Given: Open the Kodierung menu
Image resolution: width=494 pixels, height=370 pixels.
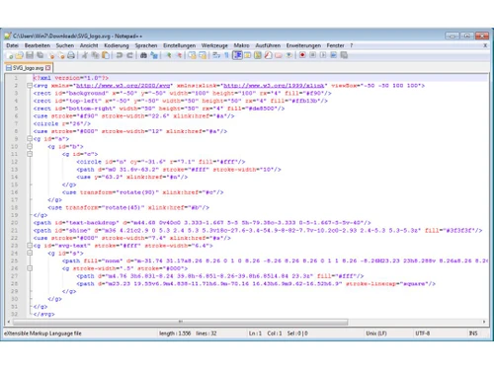Looking at the screenshot, I should tap(117, 45).
